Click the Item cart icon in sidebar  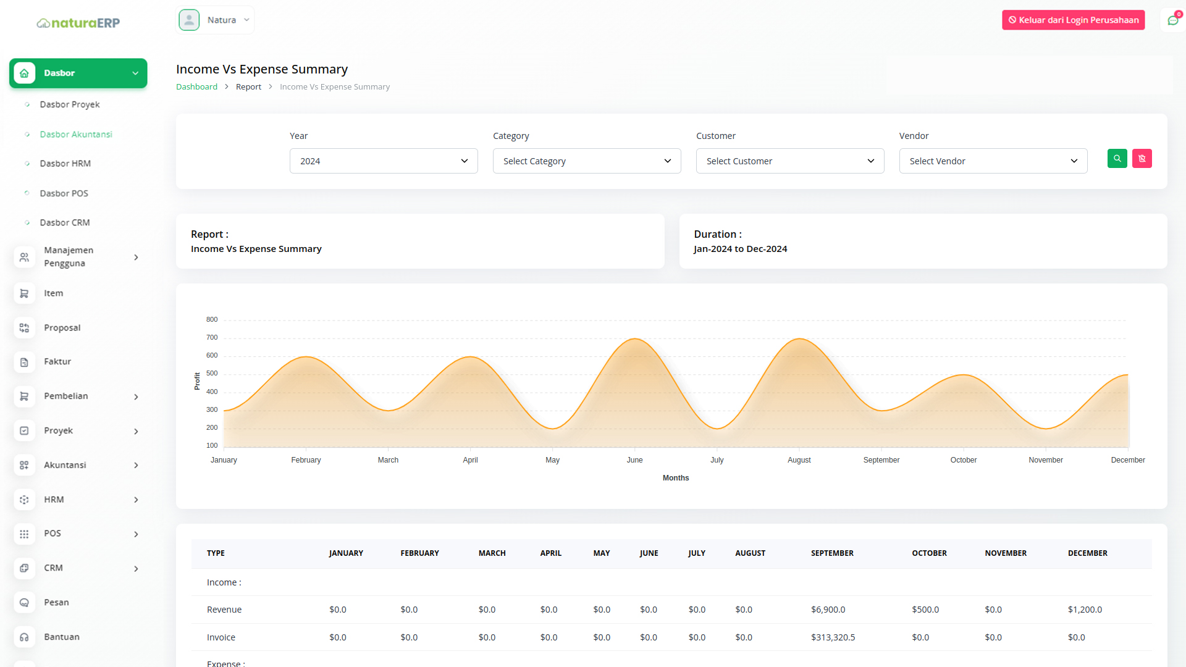[24, 293]
